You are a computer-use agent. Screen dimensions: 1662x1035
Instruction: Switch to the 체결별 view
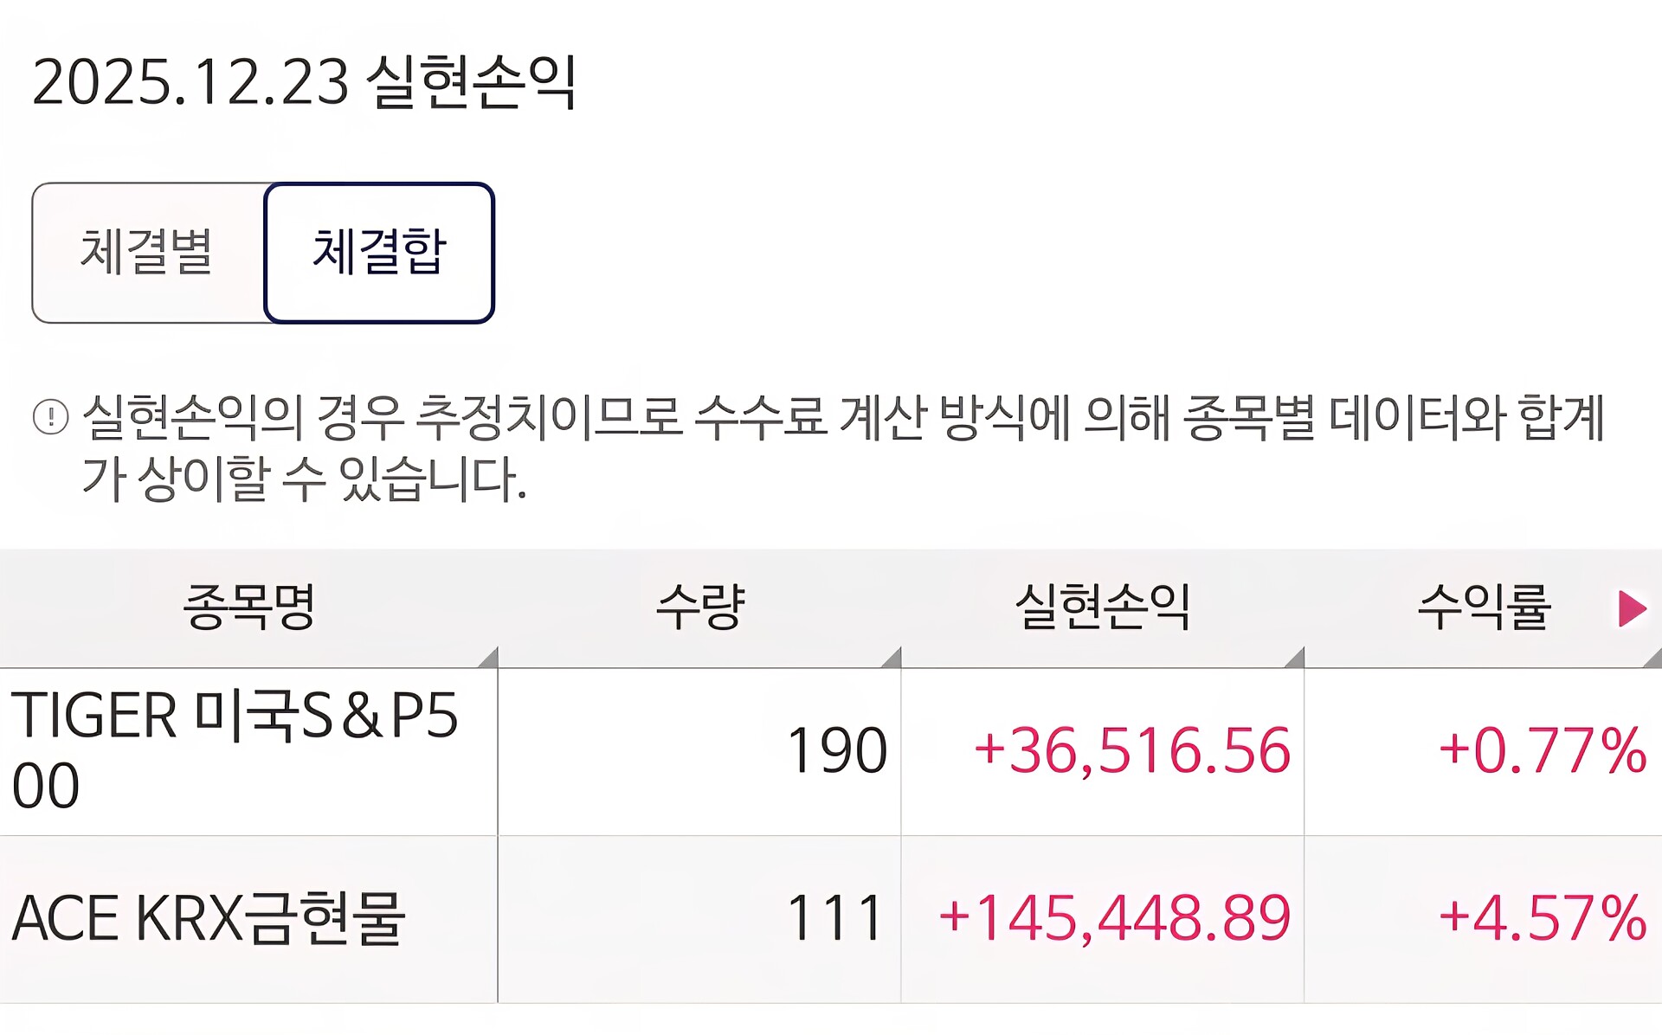pos(149,253)
